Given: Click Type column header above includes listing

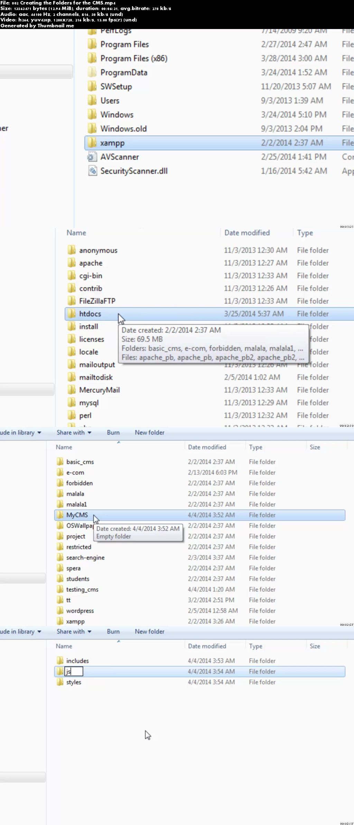Looking at the screenshot, I should pyautogui.click(x=256, y=646).
